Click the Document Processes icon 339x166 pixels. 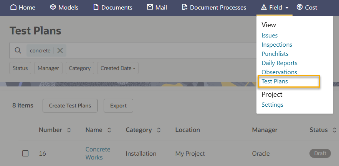pyautogui.click(x=185, y=7)
